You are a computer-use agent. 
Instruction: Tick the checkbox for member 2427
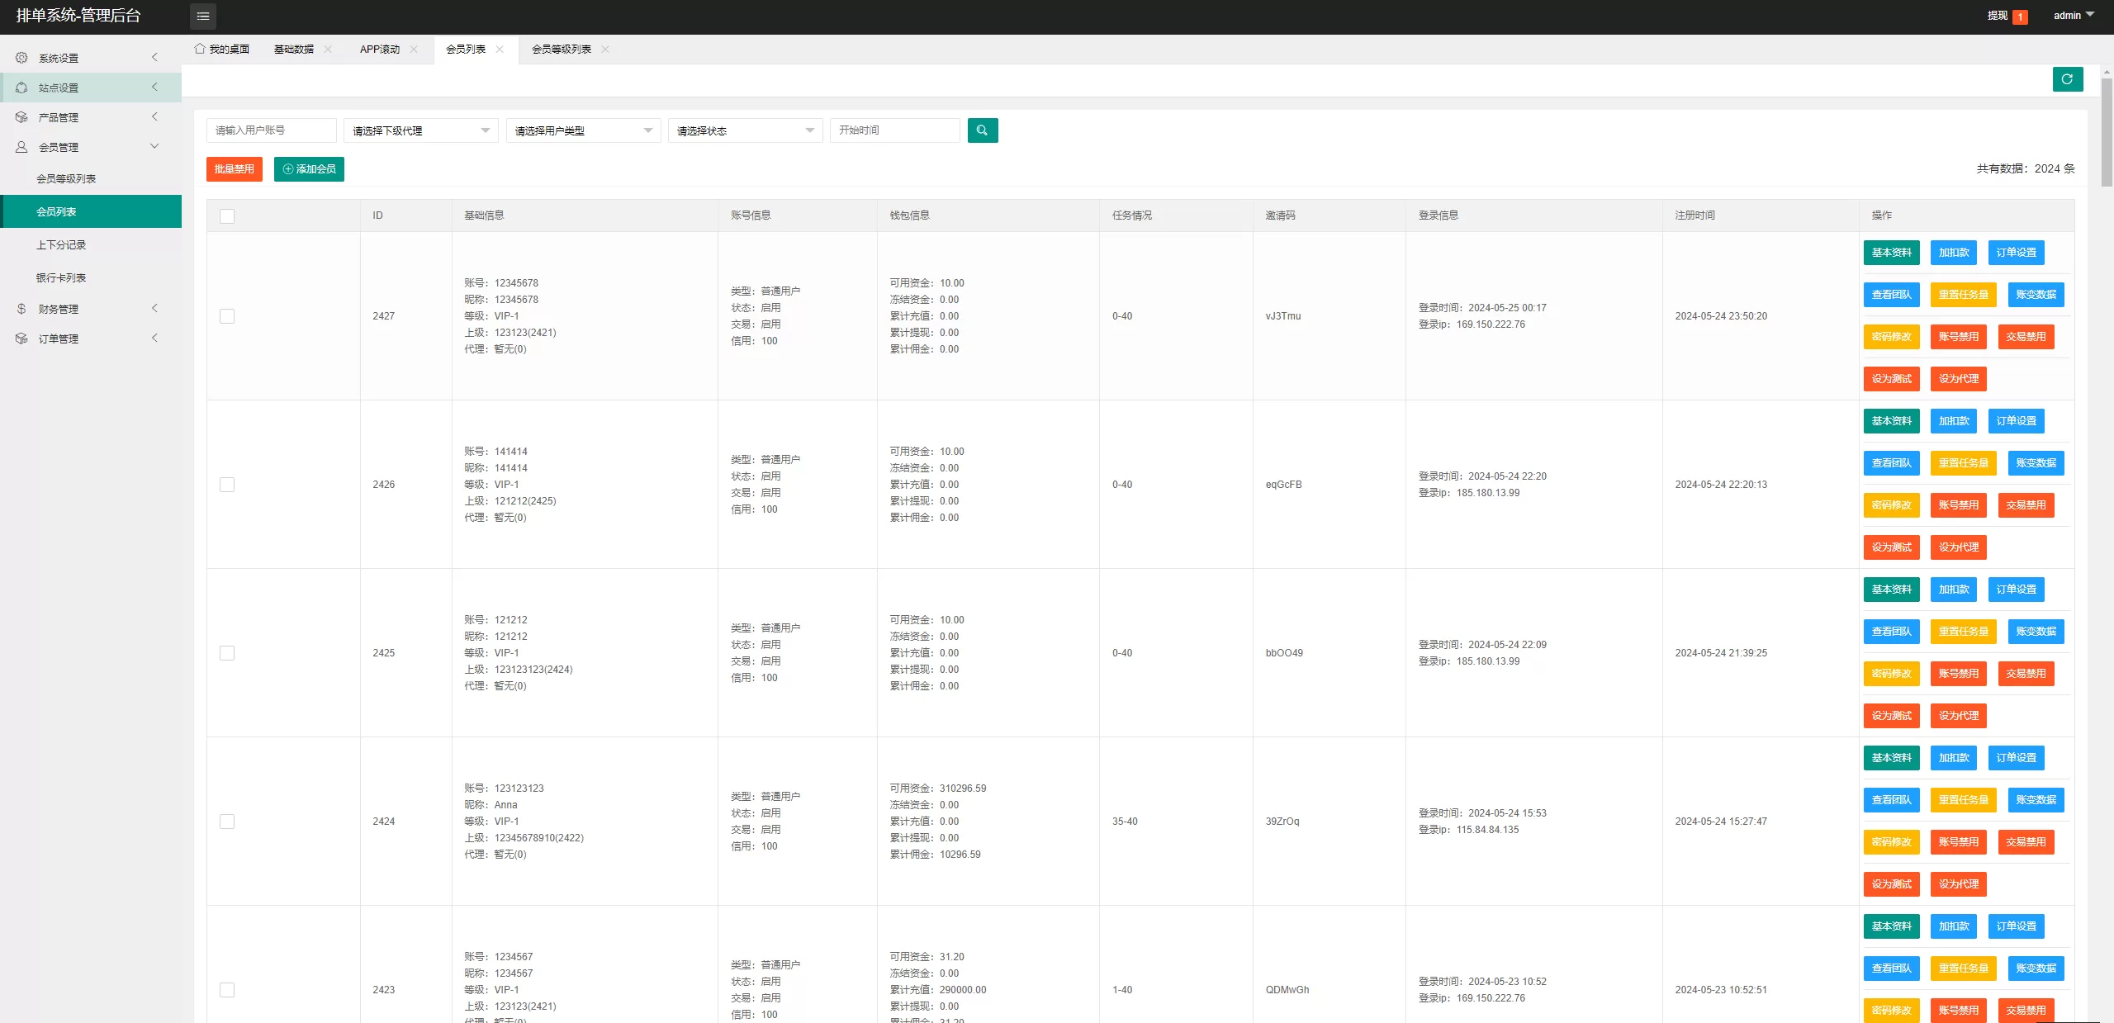click(227, 316)
